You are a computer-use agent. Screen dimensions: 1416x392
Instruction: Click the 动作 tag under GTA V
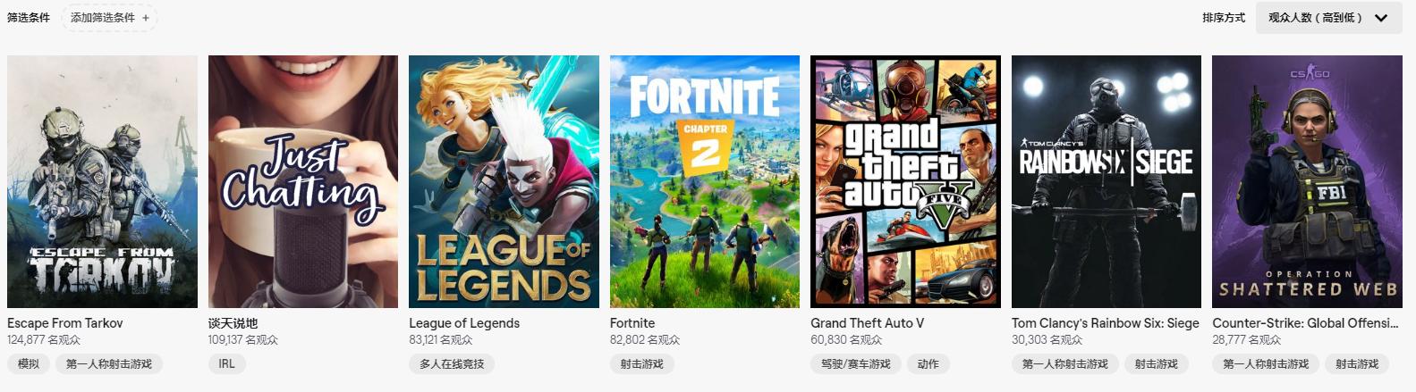click(x=928, y=364)
